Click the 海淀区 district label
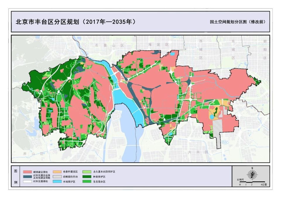Viewport: 281px width, 198px height. coord(159,45)
